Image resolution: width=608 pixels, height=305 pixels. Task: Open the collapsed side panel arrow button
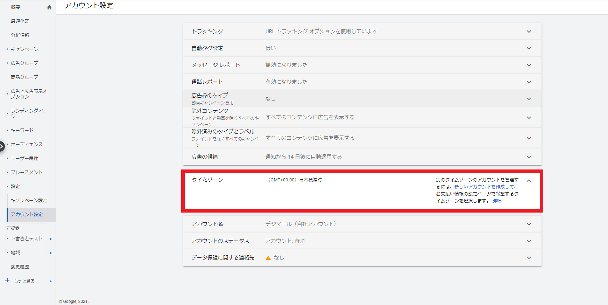point(2,146)
